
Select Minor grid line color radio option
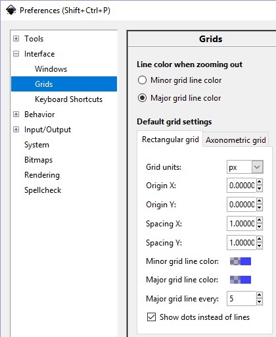point(142,80)
